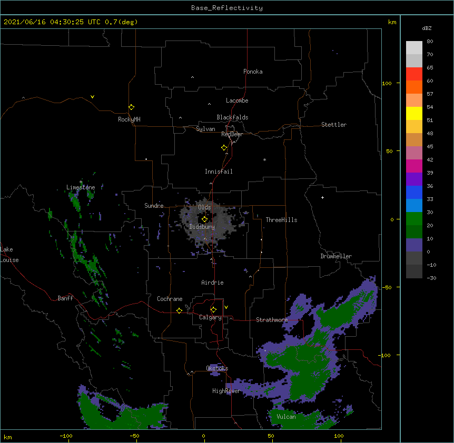The image size is (454, 443).
Task: Click the ThreeHills label
Action: [x=281, y=220]
